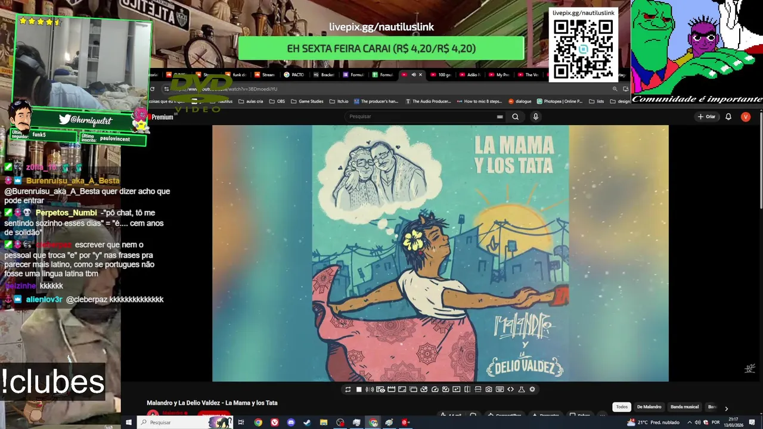
Task: Open the 'aulas cria' bookmarks folder
Action: (x=250, y=101)
